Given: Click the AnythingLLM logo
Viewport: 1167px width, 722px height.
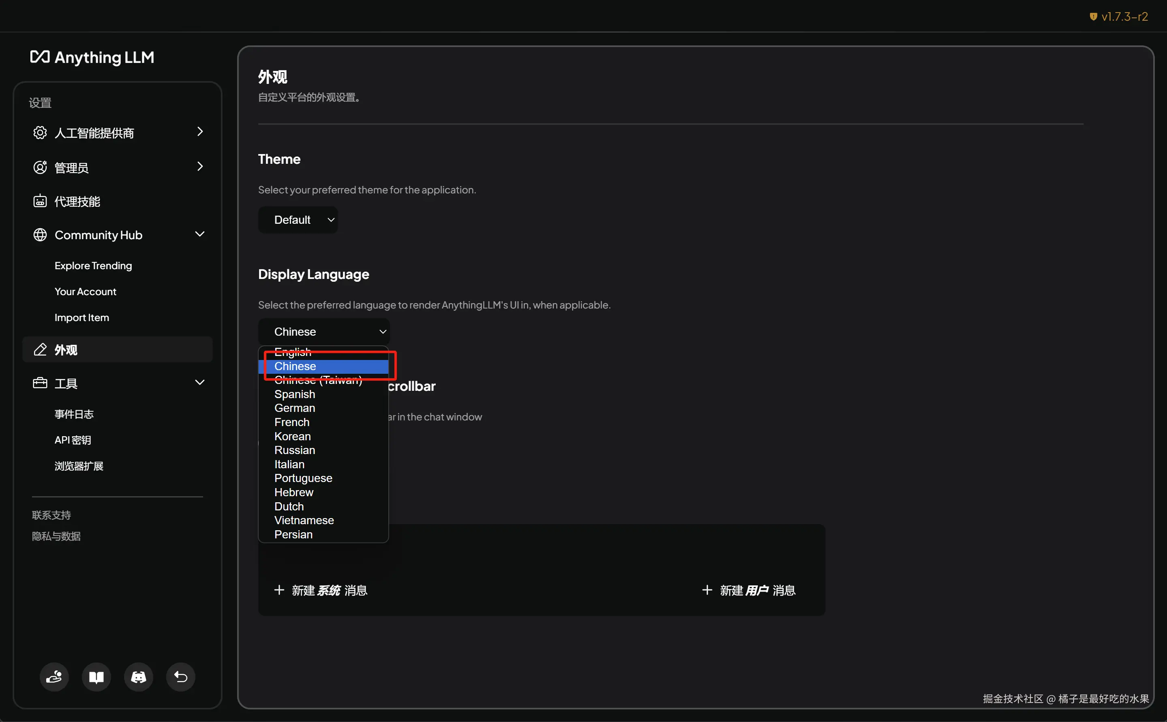Looking at the screenshot, I should (x=92, y=57).
